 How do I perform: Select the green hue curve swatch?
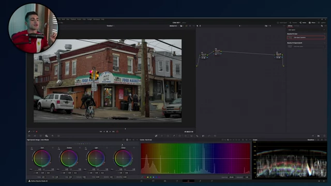point(151,177)
